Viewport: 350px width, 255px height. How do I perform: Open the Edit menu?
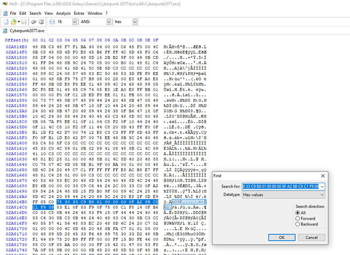[x=23, y=13]
